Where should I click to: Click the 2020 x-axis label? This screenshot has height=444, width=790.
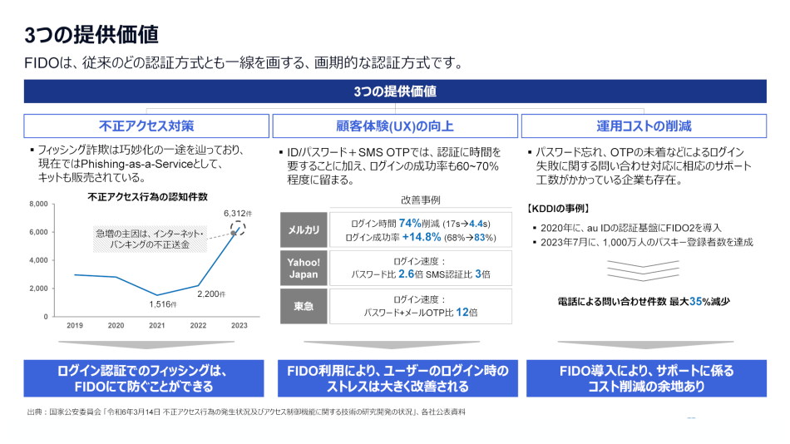click(116, 326)
